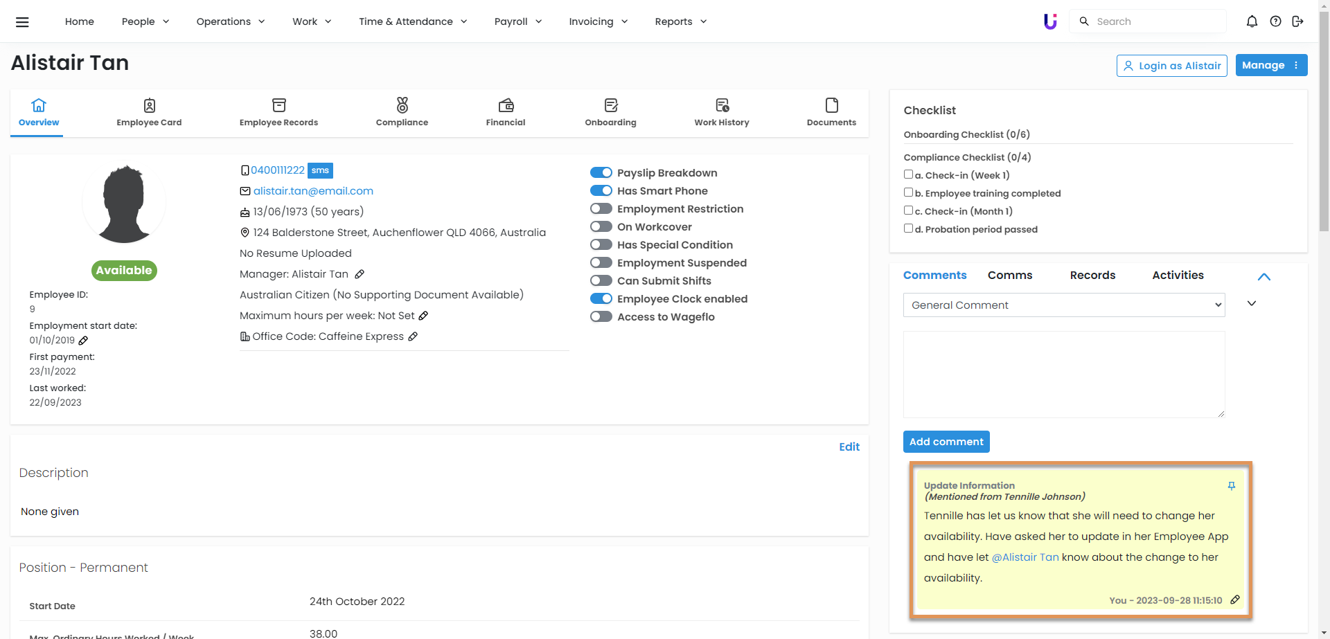The height and width of the screenshot is (639, 1330).
Task: Open the Employee Records tab
Action: (x=278, y=113)
